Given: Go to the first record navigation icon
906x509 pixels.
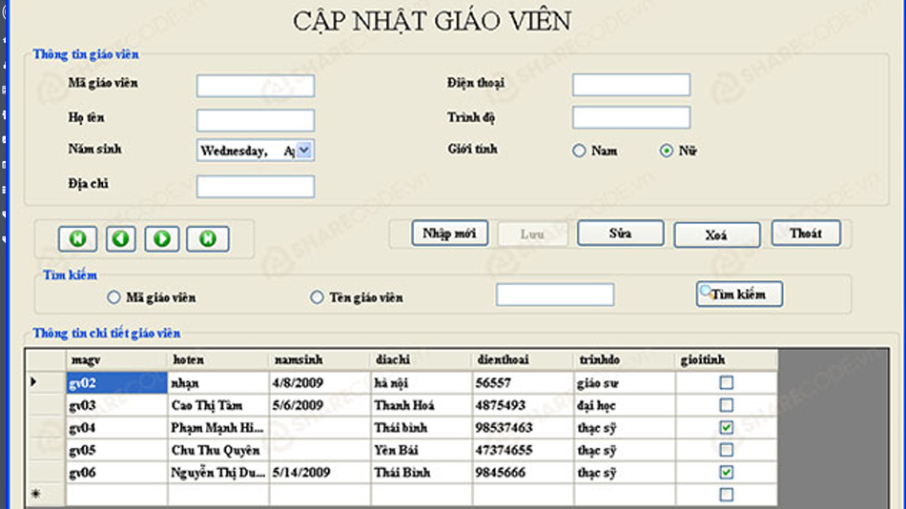Looking at the screenshot, I should [77, 238].
